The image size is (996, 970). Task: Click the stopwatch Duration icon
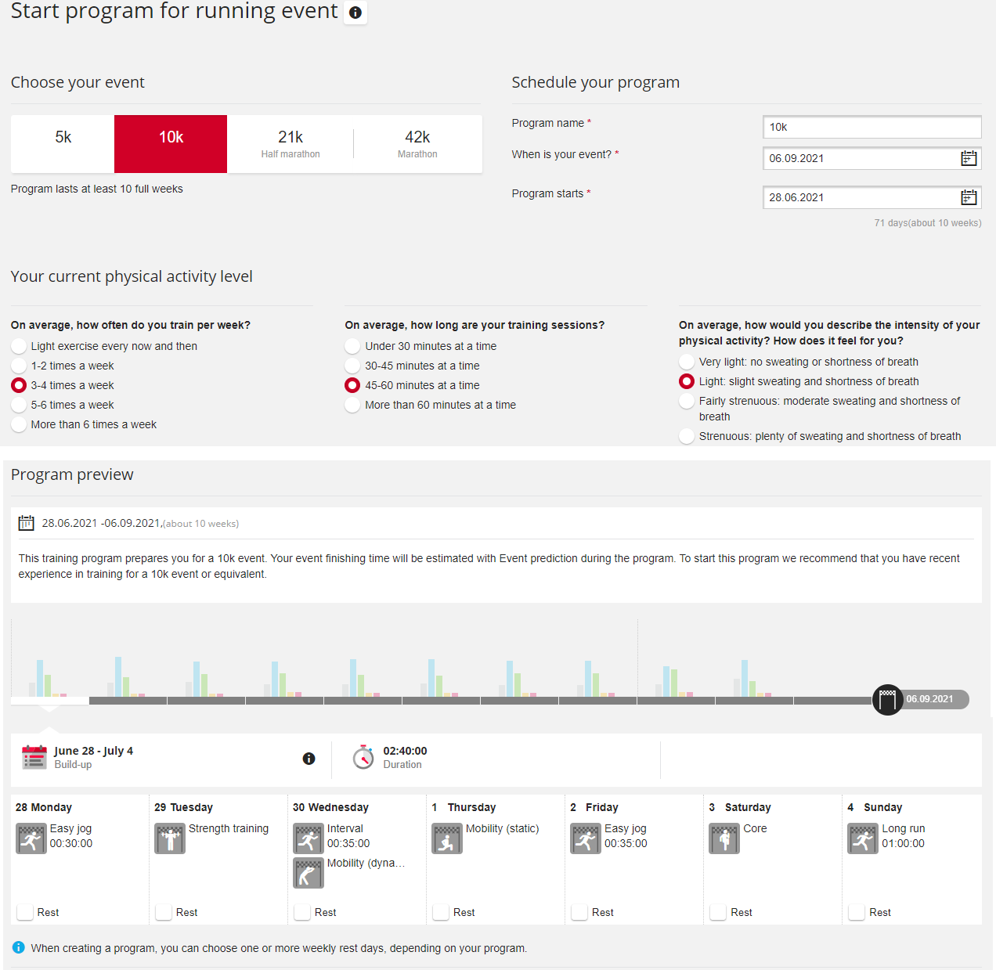tap(363, 757)
